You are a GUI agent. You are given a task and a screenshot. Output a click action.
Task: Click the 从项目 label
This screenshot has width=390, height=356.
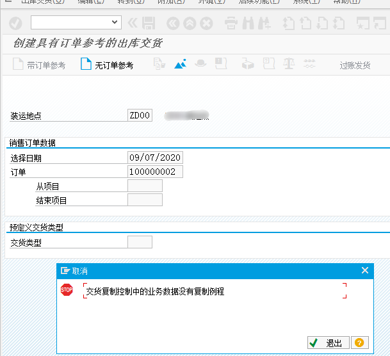(47, 186)
